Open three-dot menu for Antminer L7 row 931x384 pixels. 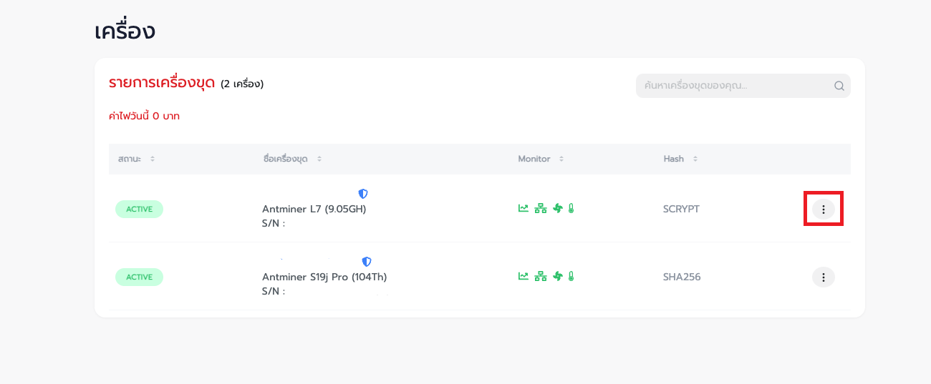(824, 209)
